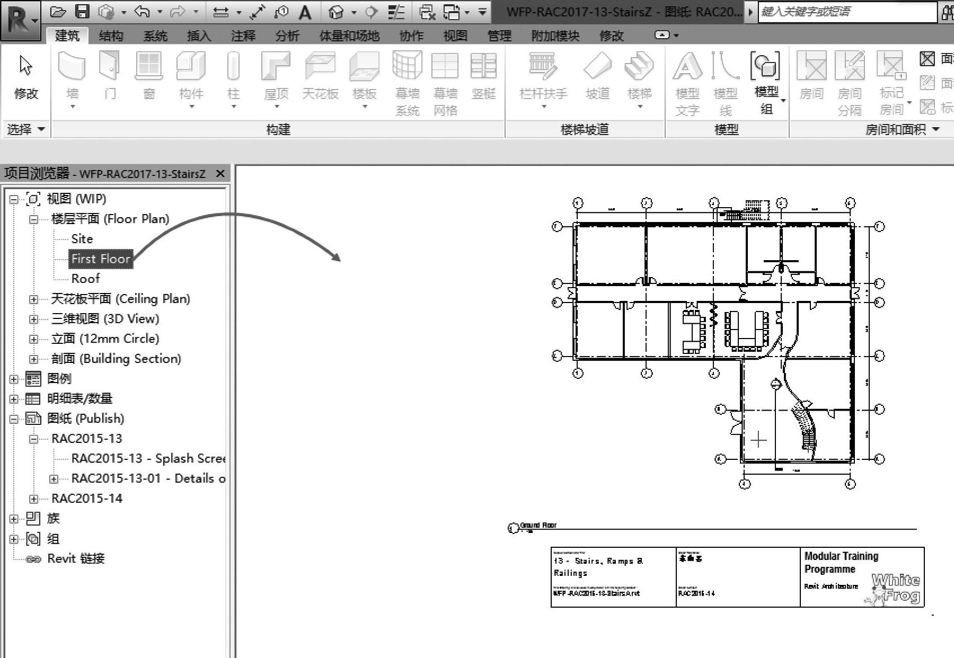Image resolution: width=954 pixels, height=658 pixels.
Task: Expand the 族 families node
Action: click(x=14, y=519)
